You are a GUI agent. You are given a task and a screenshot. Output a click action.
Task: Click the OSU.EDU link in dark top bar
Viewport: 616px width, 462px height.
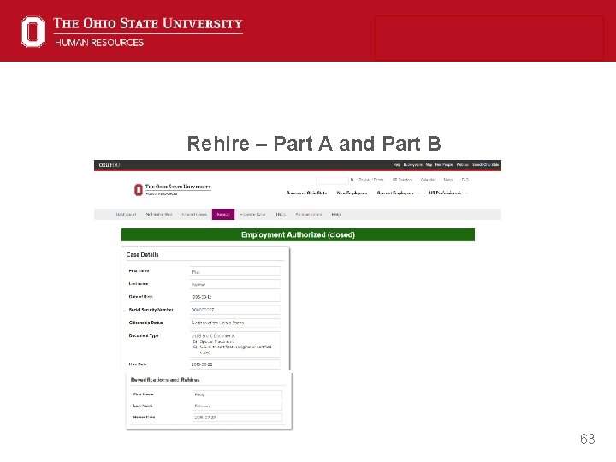coord(110,165)
